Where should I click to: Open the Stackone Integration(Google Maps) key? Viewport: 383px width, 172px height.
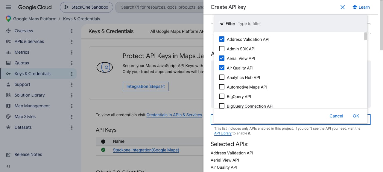tap(146, 150)
